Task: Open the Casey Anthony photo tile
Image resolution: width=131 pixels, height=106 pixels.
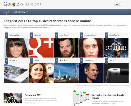Action: point(91,48)
